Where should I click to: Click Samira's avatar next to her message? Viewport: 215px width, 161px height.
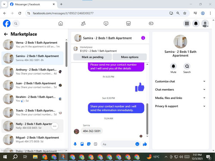pos(77,131)
